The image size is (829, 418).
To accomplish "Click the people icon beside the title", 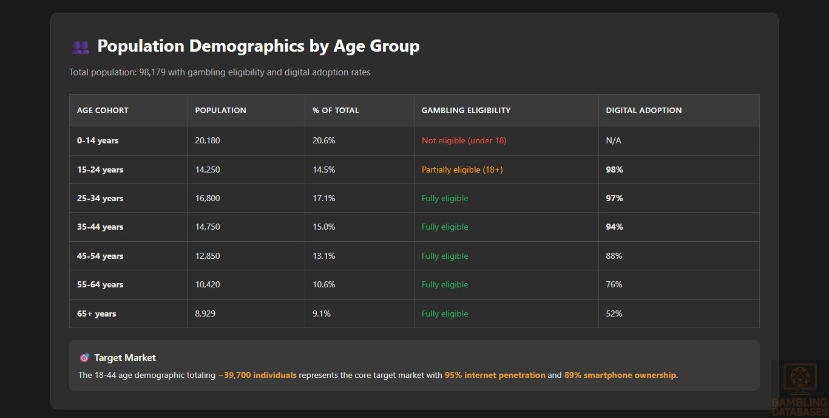I will click(x=80, y=47).
